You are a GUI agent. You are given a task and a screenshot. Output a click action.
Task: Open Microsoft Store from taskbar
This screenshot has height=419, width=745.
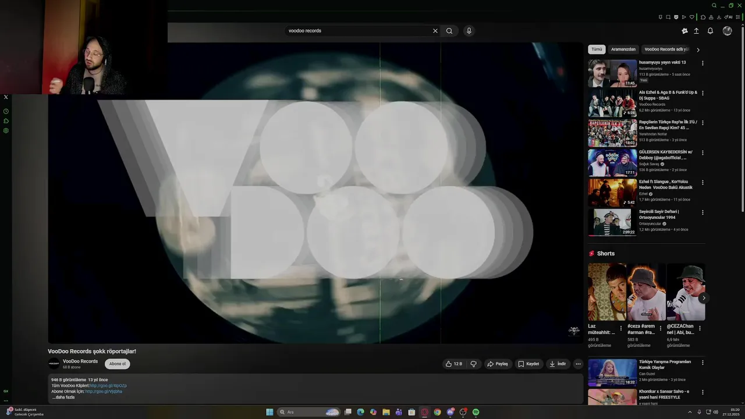411,412
